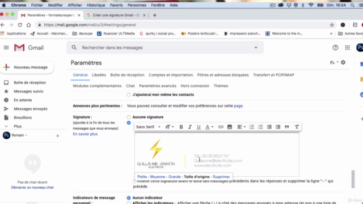Open the text alignment dropdown

pos(242,127)
